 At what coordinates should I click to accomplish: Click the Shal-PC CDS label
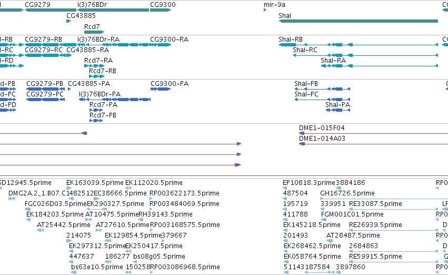coord(306,94)
